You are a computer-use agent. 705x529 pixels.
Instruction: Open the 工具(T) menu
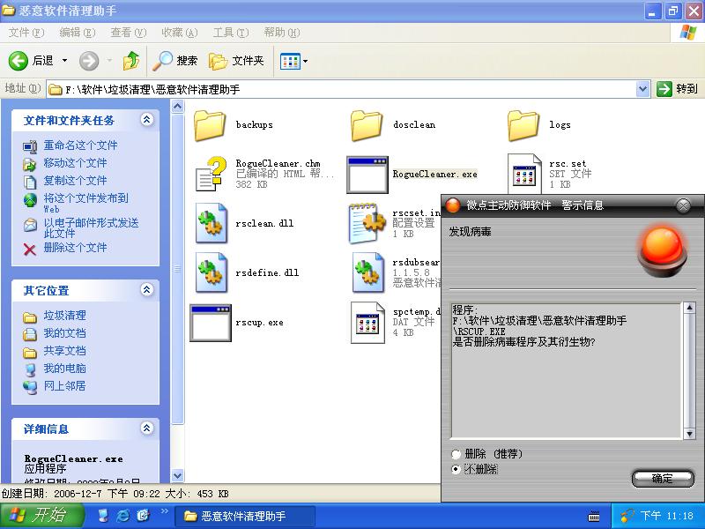click(x=231, y=33)
